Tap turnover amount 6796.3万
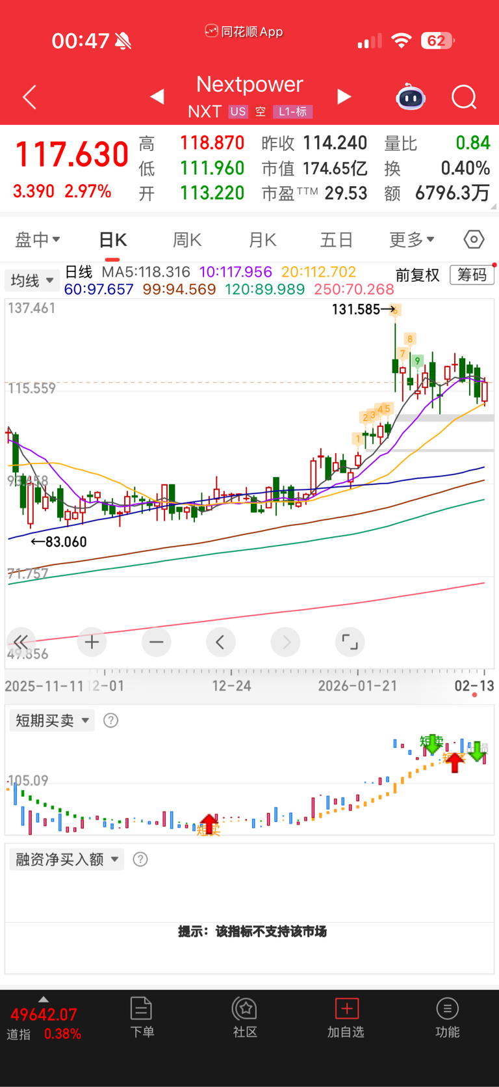 click(452, 193)
